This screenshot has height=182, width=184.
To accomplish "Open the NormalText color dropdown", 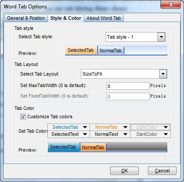I will pyautogui.click(x=110, y=134).
